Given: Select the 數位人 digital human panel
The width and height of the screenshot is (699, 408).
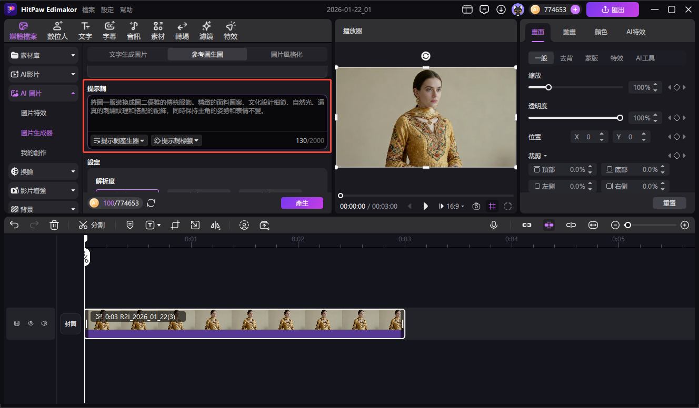Looking at the screenshot, I should pos(57,30).
